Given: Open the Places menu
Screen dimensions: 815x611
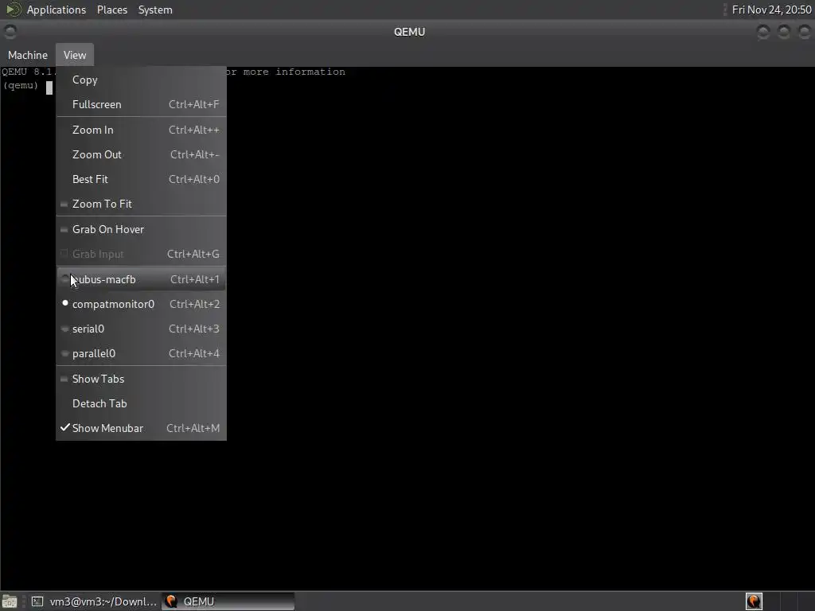Looking at the screenshot, I should click(x=111, y=10).
